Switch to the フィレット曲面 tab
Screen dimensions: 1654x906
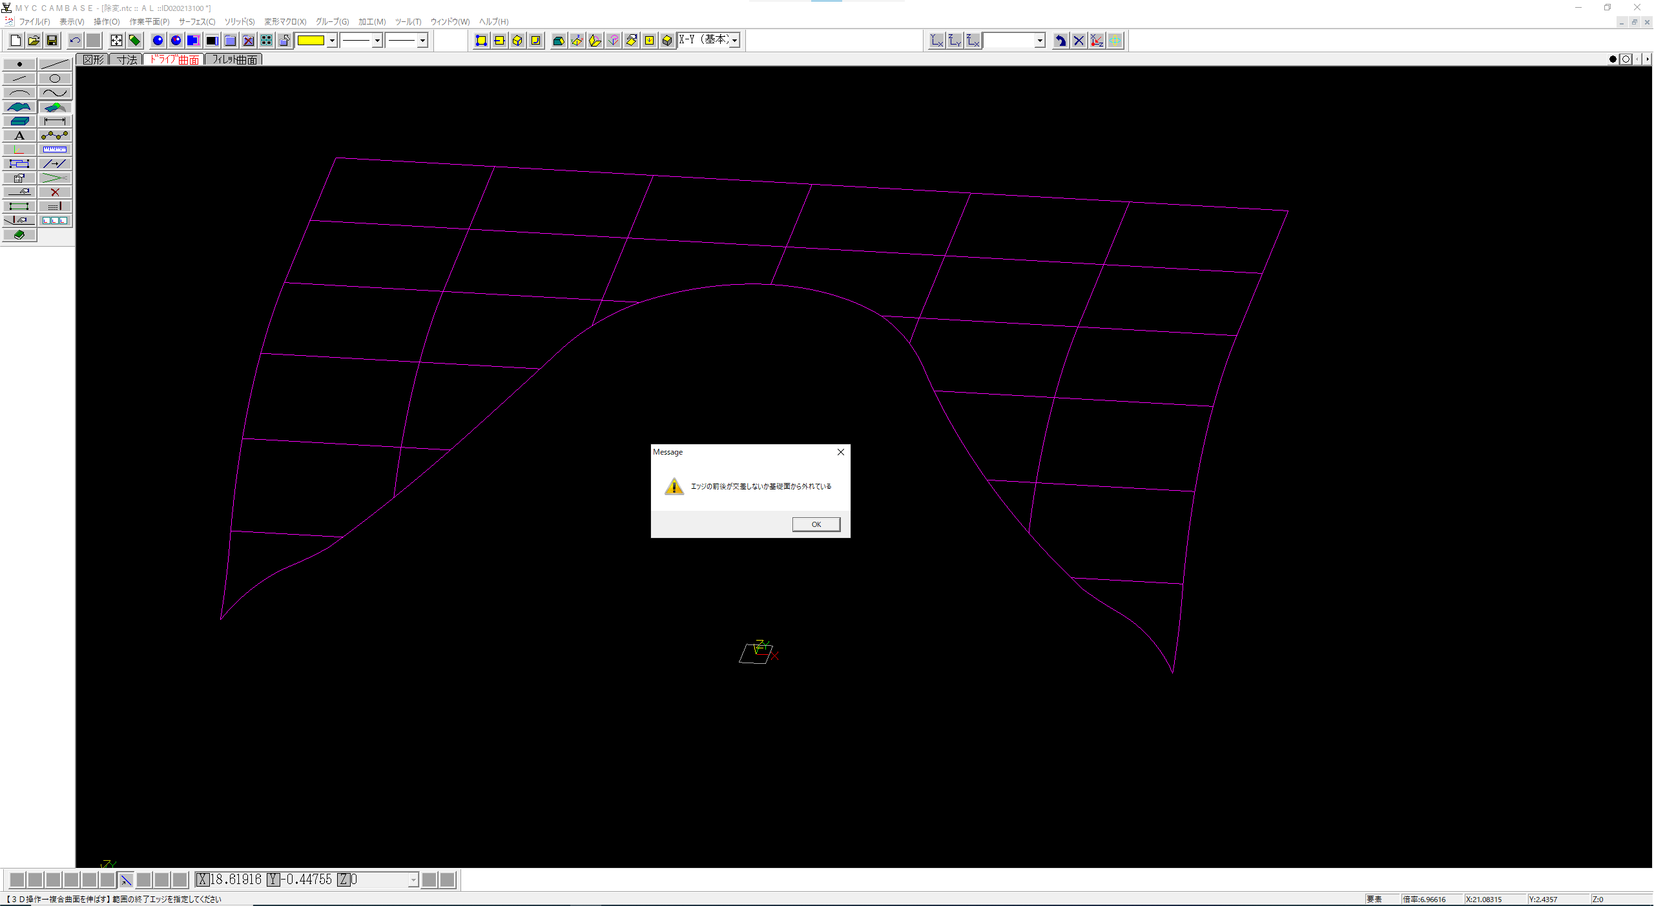234,59
